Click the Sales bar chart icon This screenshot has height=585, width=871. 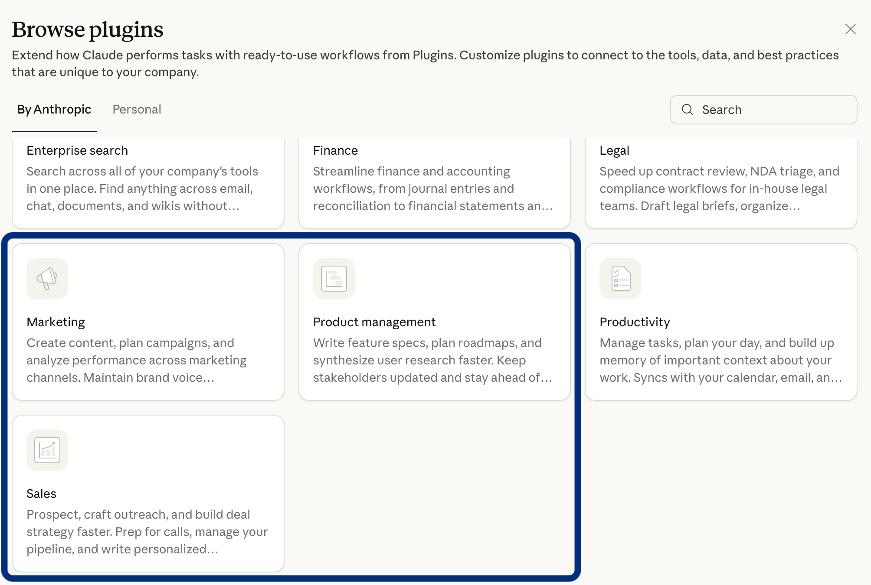(47, 450)
